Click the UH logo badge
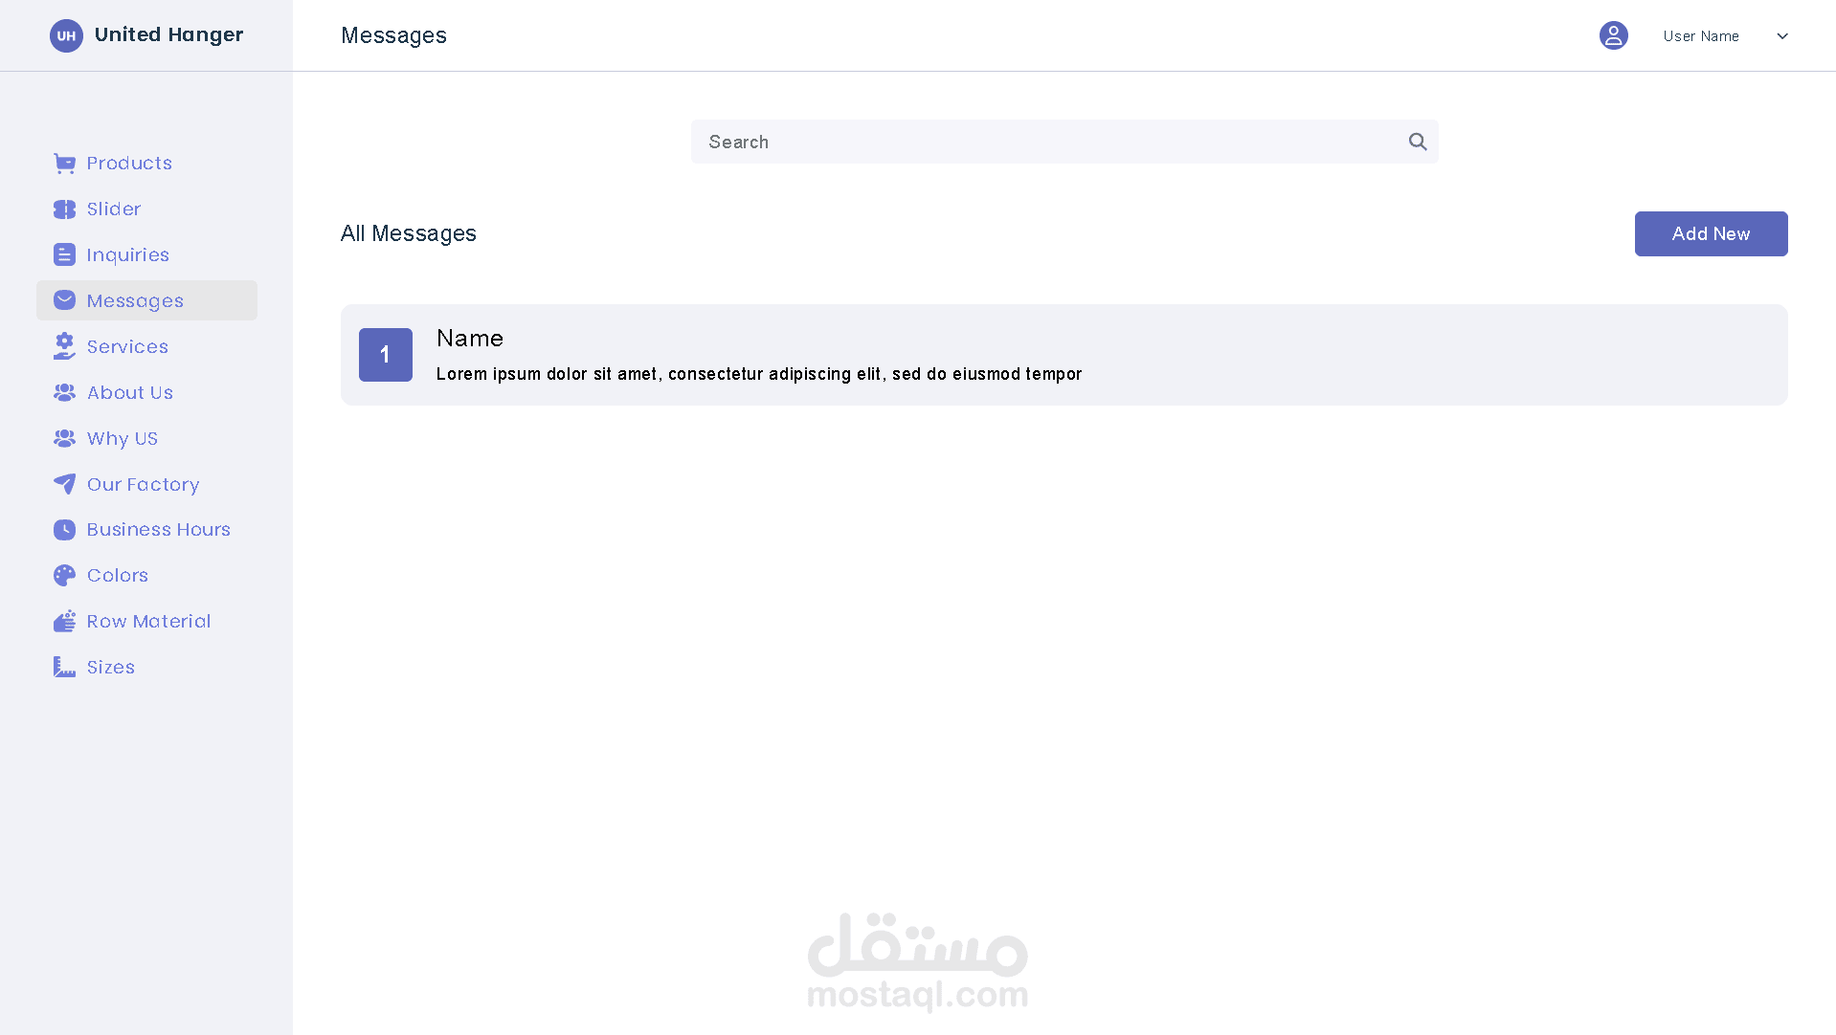This screenshot has height=1035, width=1836. click(66, 35)
